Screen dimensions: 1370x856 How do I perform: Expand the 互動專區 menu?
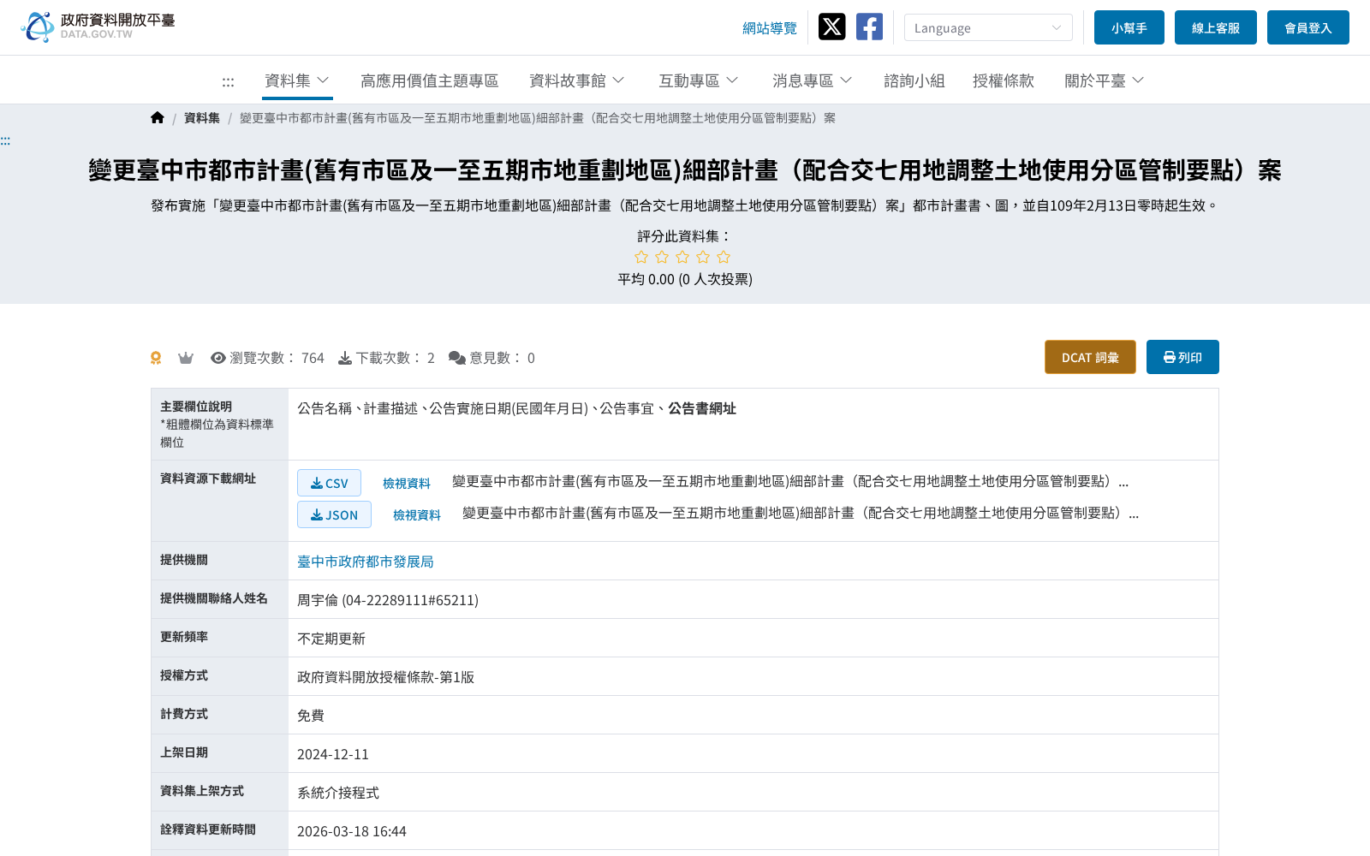[x=699, y=80]
